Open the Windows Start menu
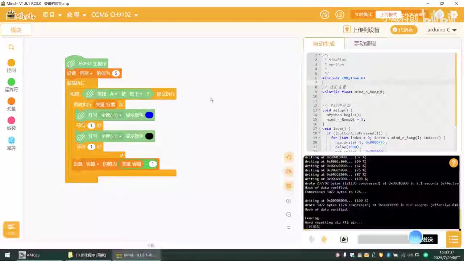This screenshot has width=464, height=261. [x=7, y=255]
